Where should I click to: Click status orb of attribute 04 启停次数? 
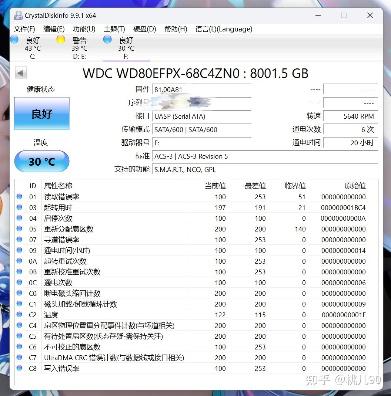click(19, 218)
